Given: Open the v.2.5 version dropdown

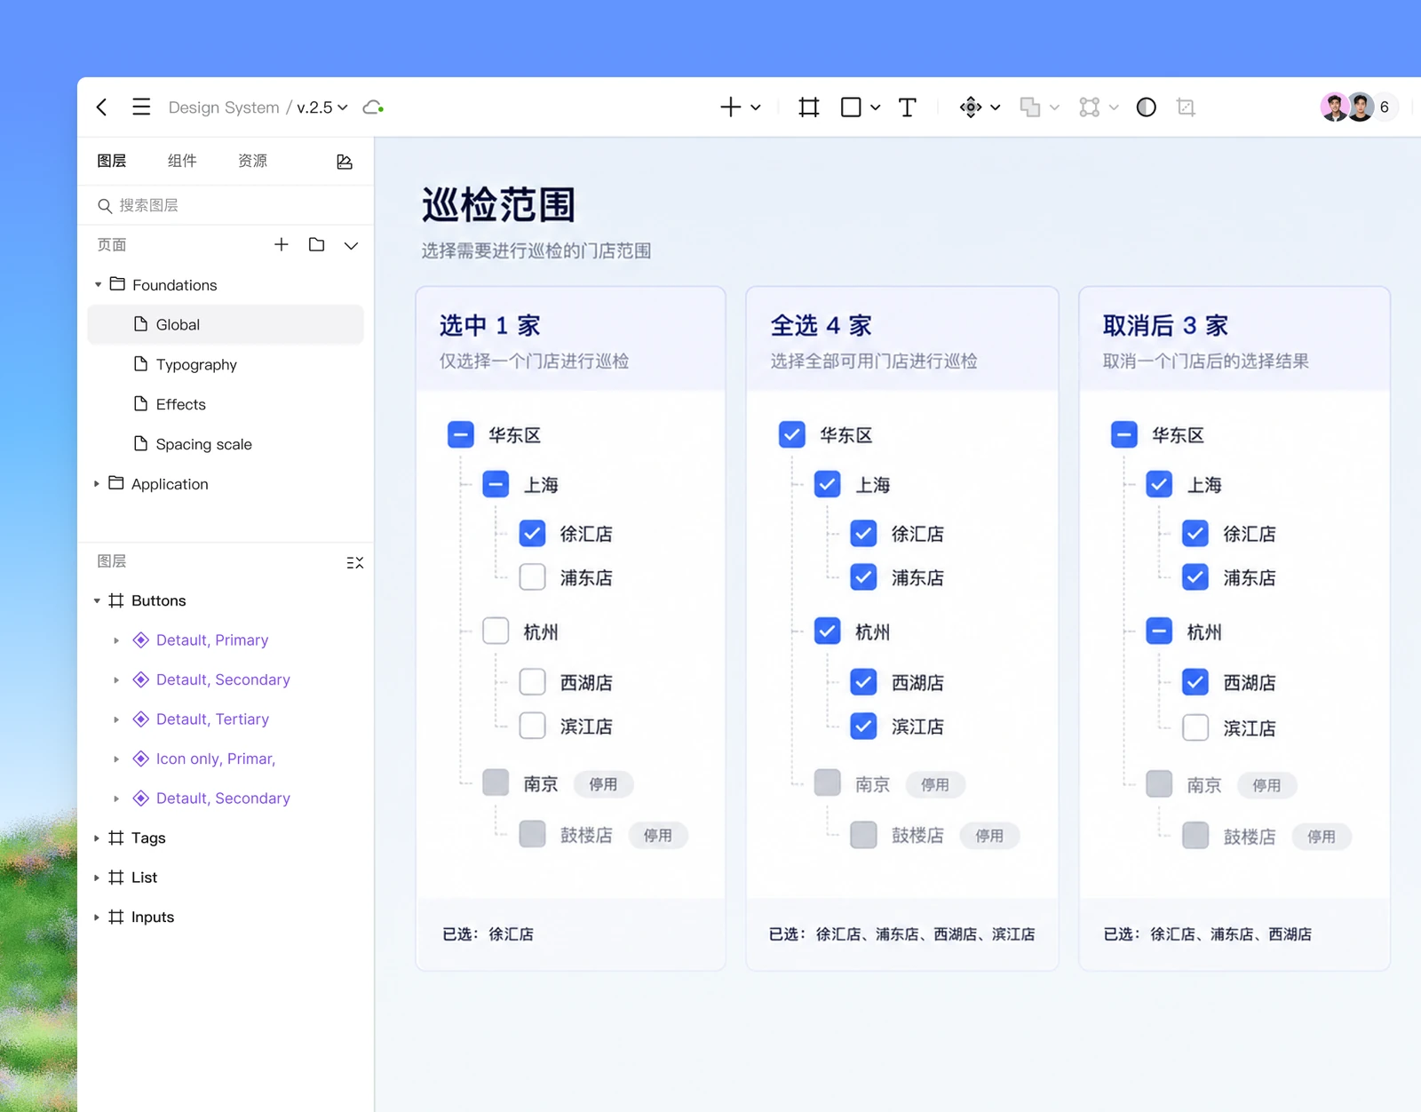Looking at the screenshot, I should (x=322, y=107).
